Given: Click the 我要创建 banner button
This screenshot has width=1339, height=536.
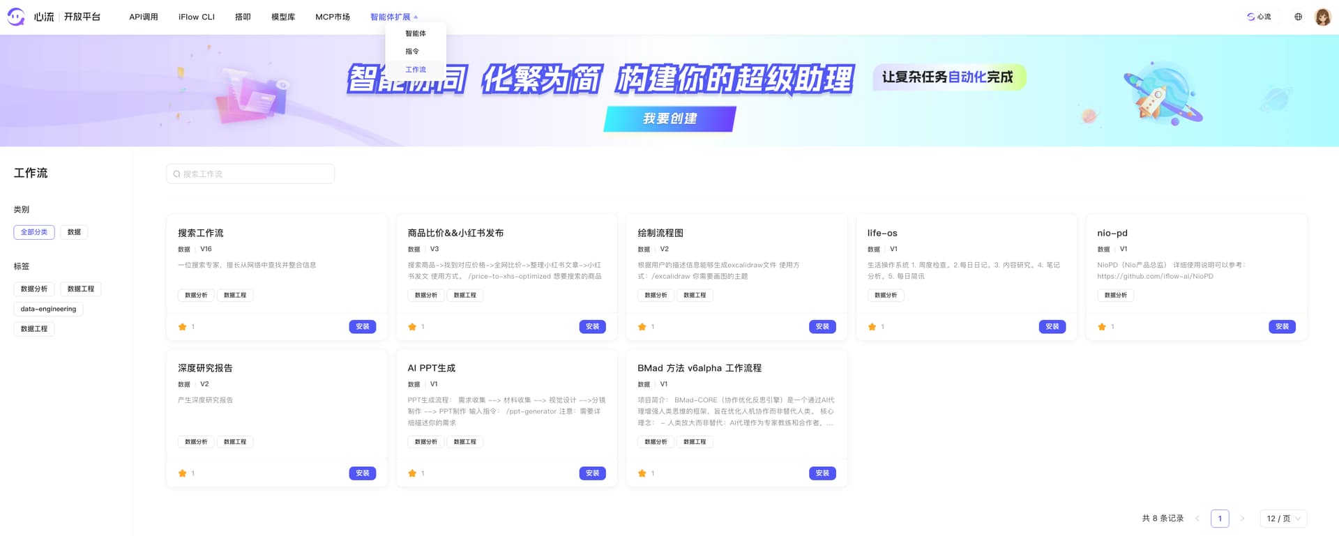Looking at the screenshot, I should (x=669, y=119).
